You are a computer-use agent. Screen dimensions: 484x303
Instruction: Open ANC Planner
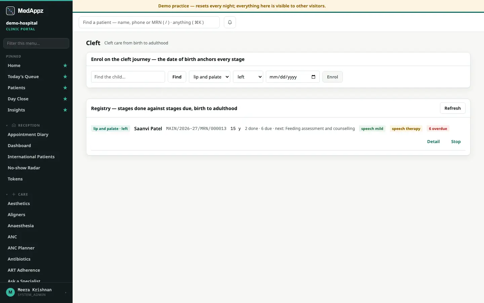[21, 248]
